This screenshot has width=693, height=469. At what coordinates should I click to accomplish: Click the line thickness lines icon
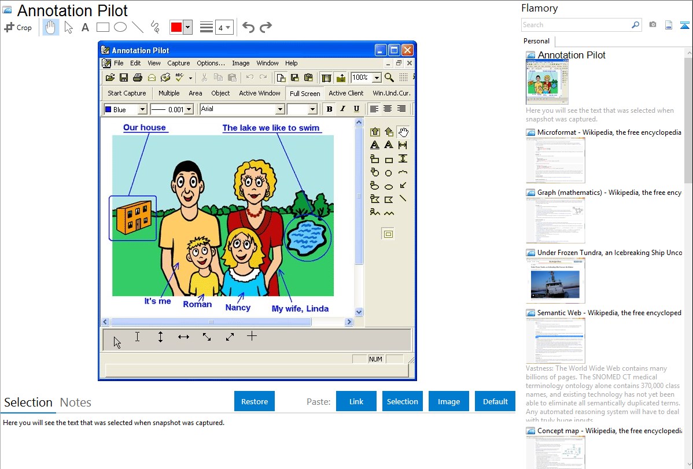pos(207,27)
